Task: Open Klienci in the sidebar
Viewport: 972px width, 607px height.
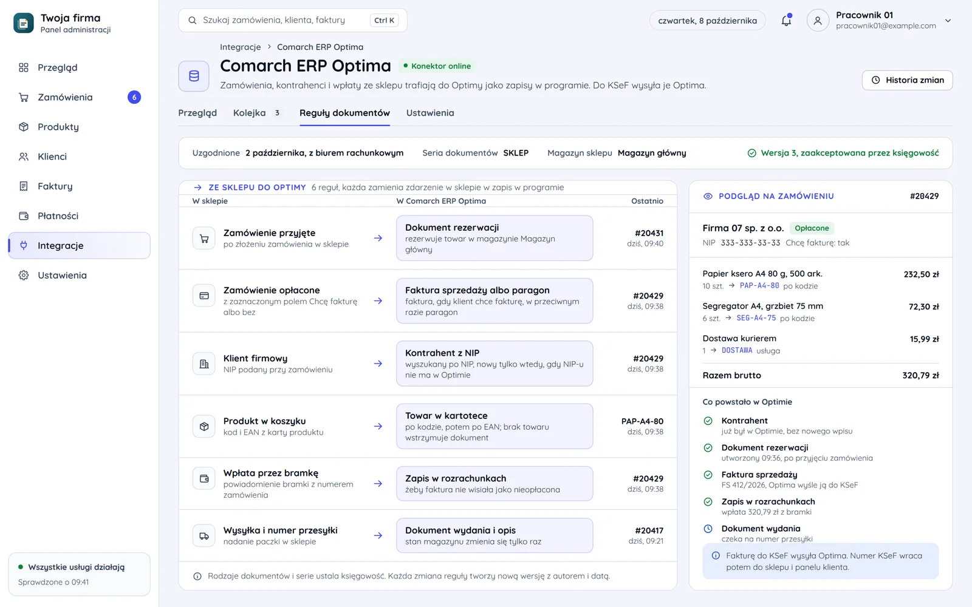Action: coord(79,157)
